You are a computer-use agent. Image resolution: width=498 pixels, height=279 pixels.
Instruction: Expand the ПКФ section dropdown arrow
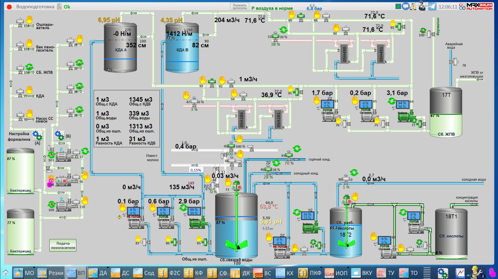click(321, 268)
